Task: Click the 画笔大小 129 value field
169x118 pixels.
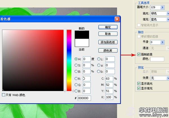Action: tap(155, 7)
